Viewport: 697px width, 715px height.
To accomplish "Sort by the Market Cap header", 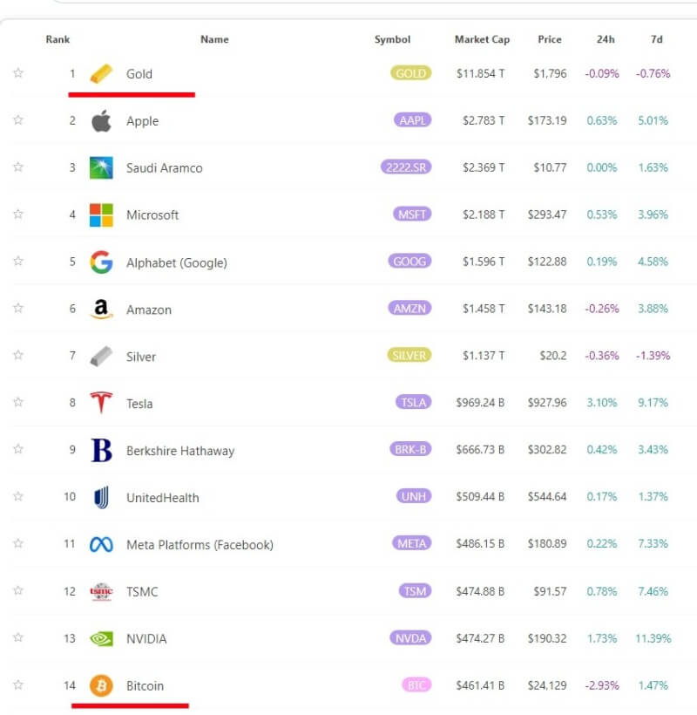I will (482, 39).
